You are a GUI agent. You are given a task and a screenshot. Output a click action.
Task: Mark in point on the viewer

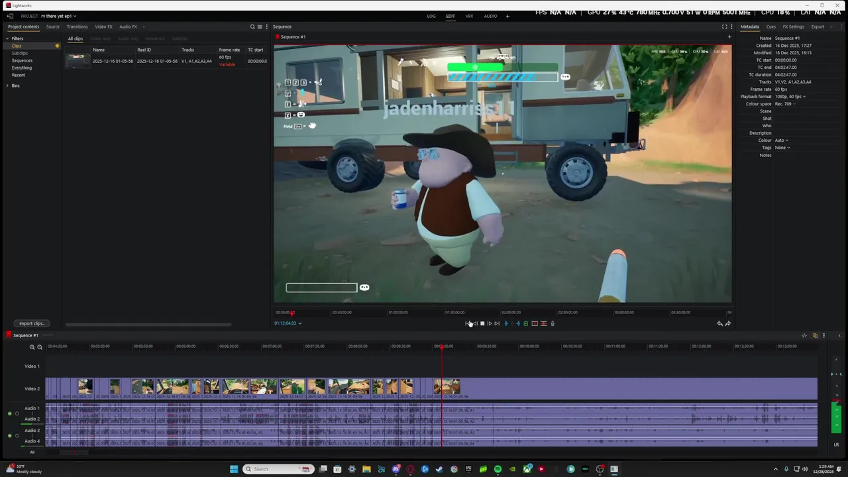(x=506, y=323)
